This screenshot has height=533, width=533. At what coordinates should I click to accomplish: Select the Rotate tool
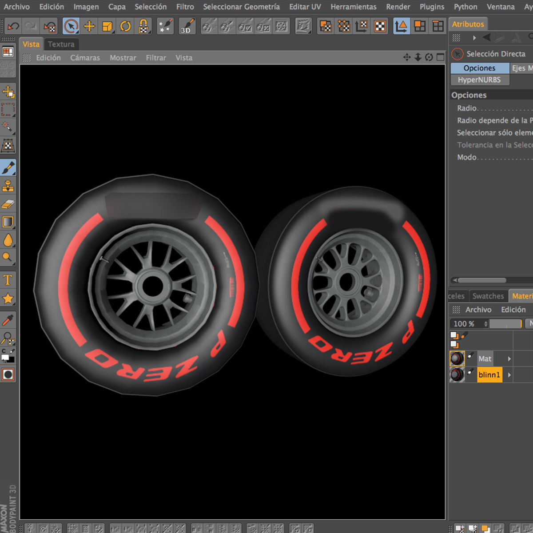click(x=126, y=27)
